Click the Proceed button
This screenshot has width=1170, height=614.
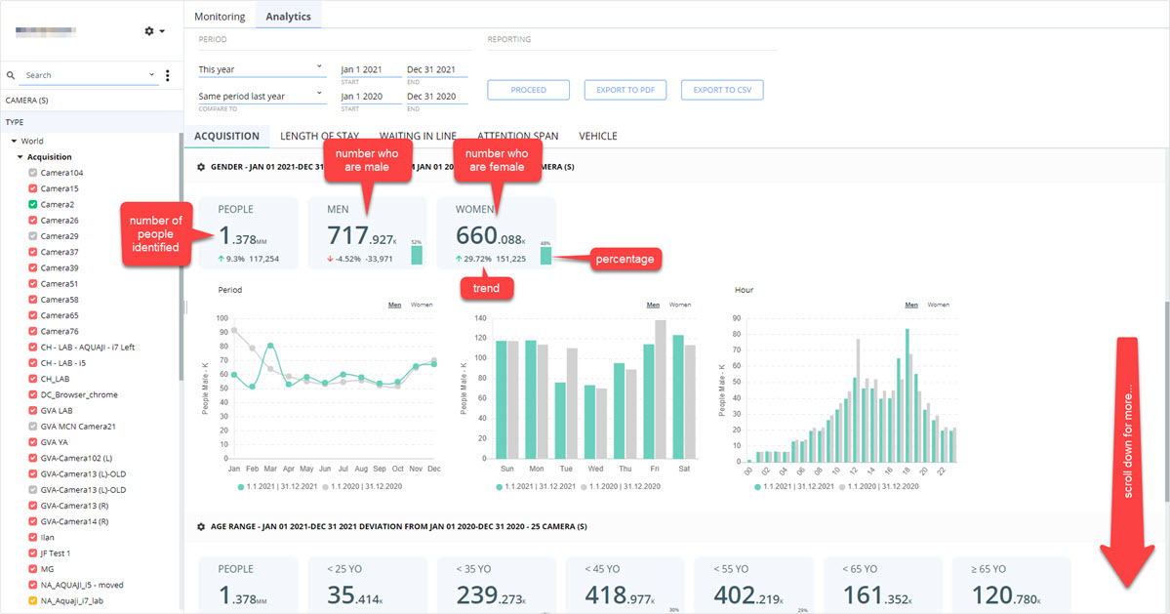[x=528, y=90]
